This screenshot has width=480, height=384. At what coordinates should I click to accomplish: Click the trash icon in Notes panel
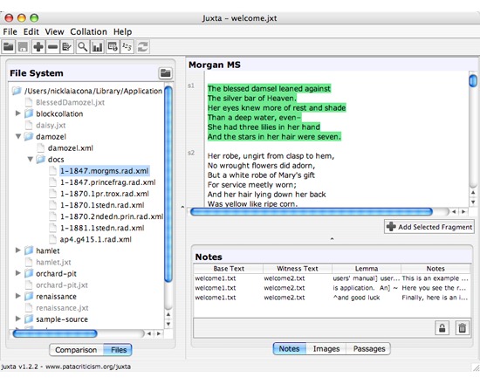tap(462, 328)
